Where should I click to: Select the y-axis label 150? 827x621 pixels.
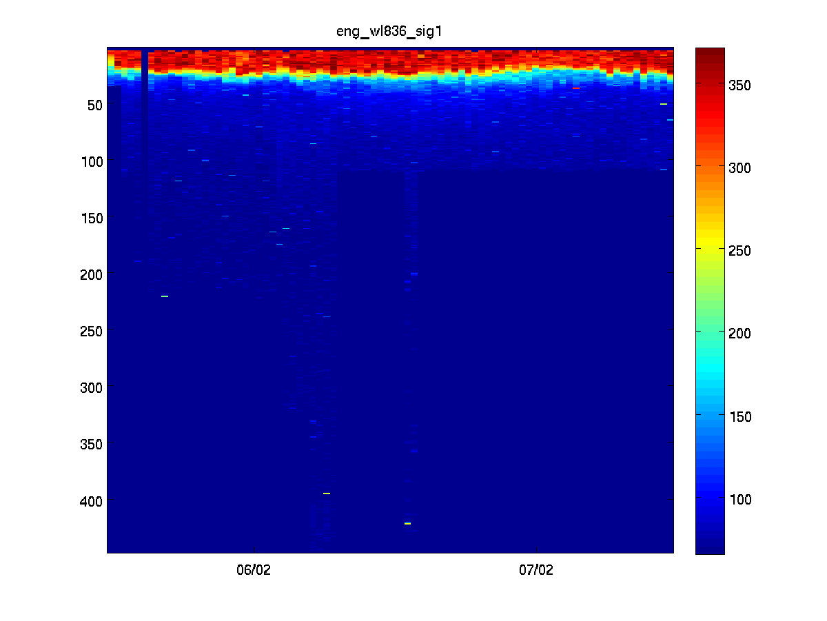92,218
